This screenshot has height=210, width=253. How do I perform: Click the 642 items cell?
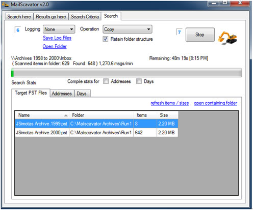click(x=145, y=133)
